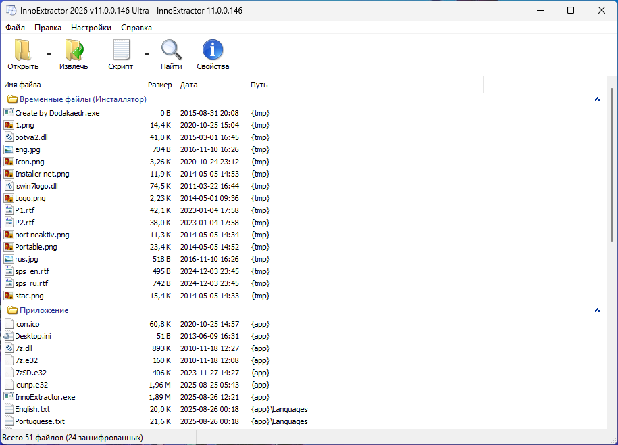Click the rus.jpg image icon
Viewport: 618px width, 445px height.
click(x=9, y=259)
